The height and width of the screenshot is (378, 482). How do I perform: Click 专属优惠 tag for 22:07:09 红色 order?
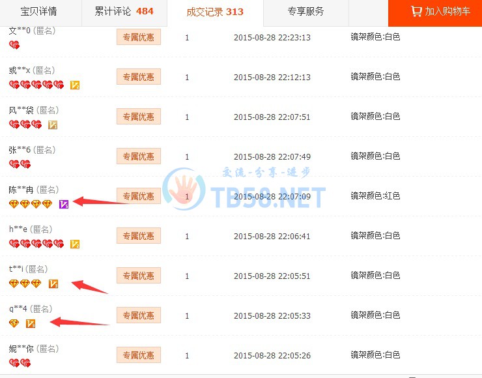click(139, 196)
